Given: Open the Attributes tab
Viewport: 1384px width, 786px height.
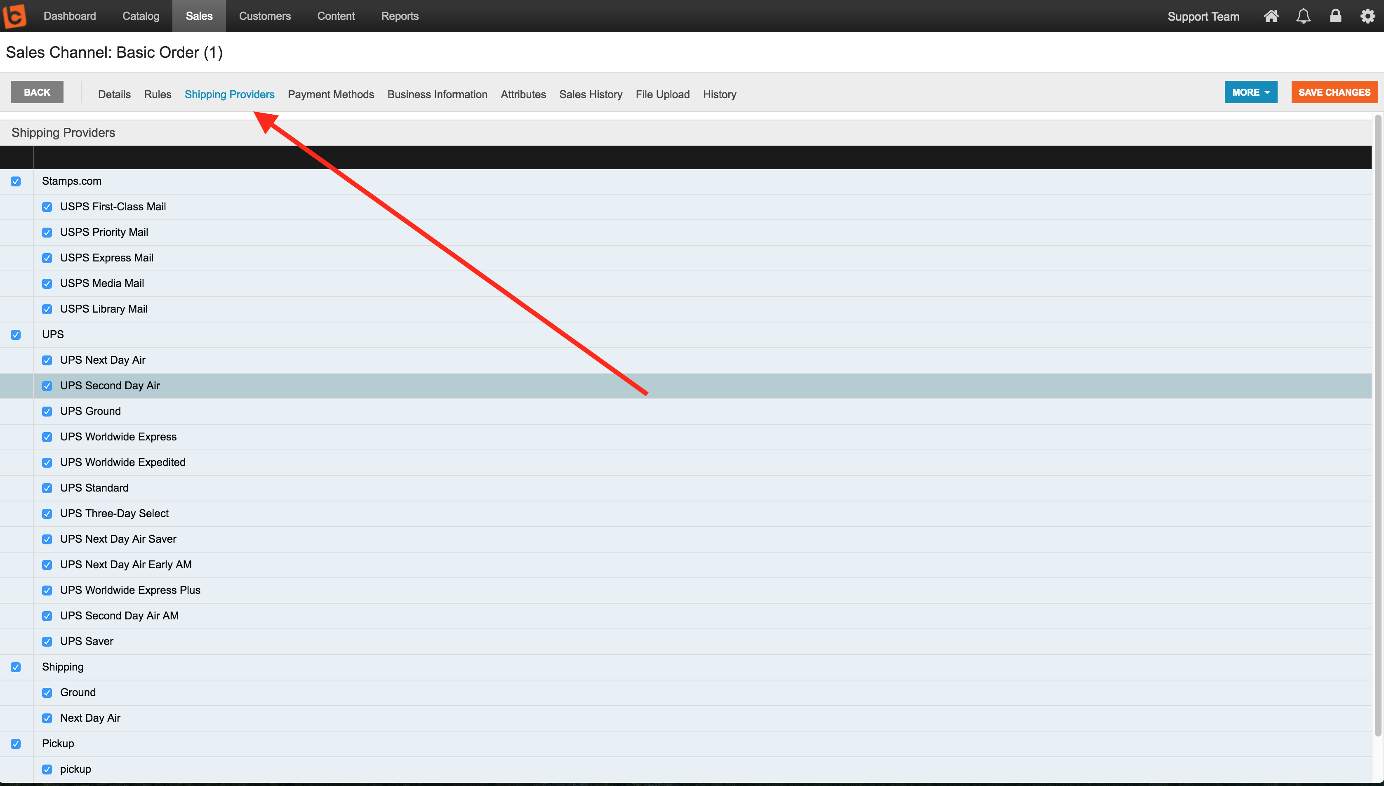Looking at the screenshot, I should (523, 94).
